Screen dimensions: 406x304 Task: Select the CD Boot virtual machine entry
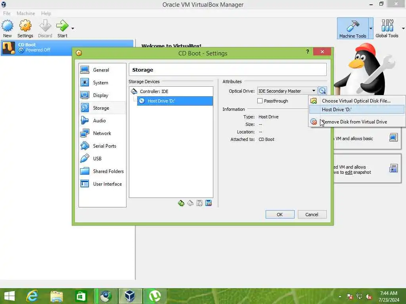coord(67,47)
